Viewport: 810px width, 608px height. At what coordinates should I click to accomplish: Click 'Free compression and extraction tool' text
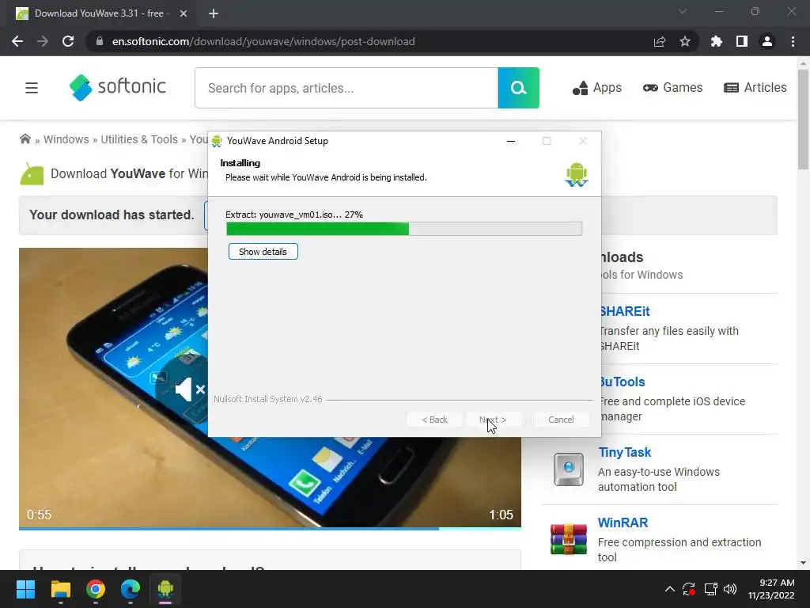click(679, 549)
